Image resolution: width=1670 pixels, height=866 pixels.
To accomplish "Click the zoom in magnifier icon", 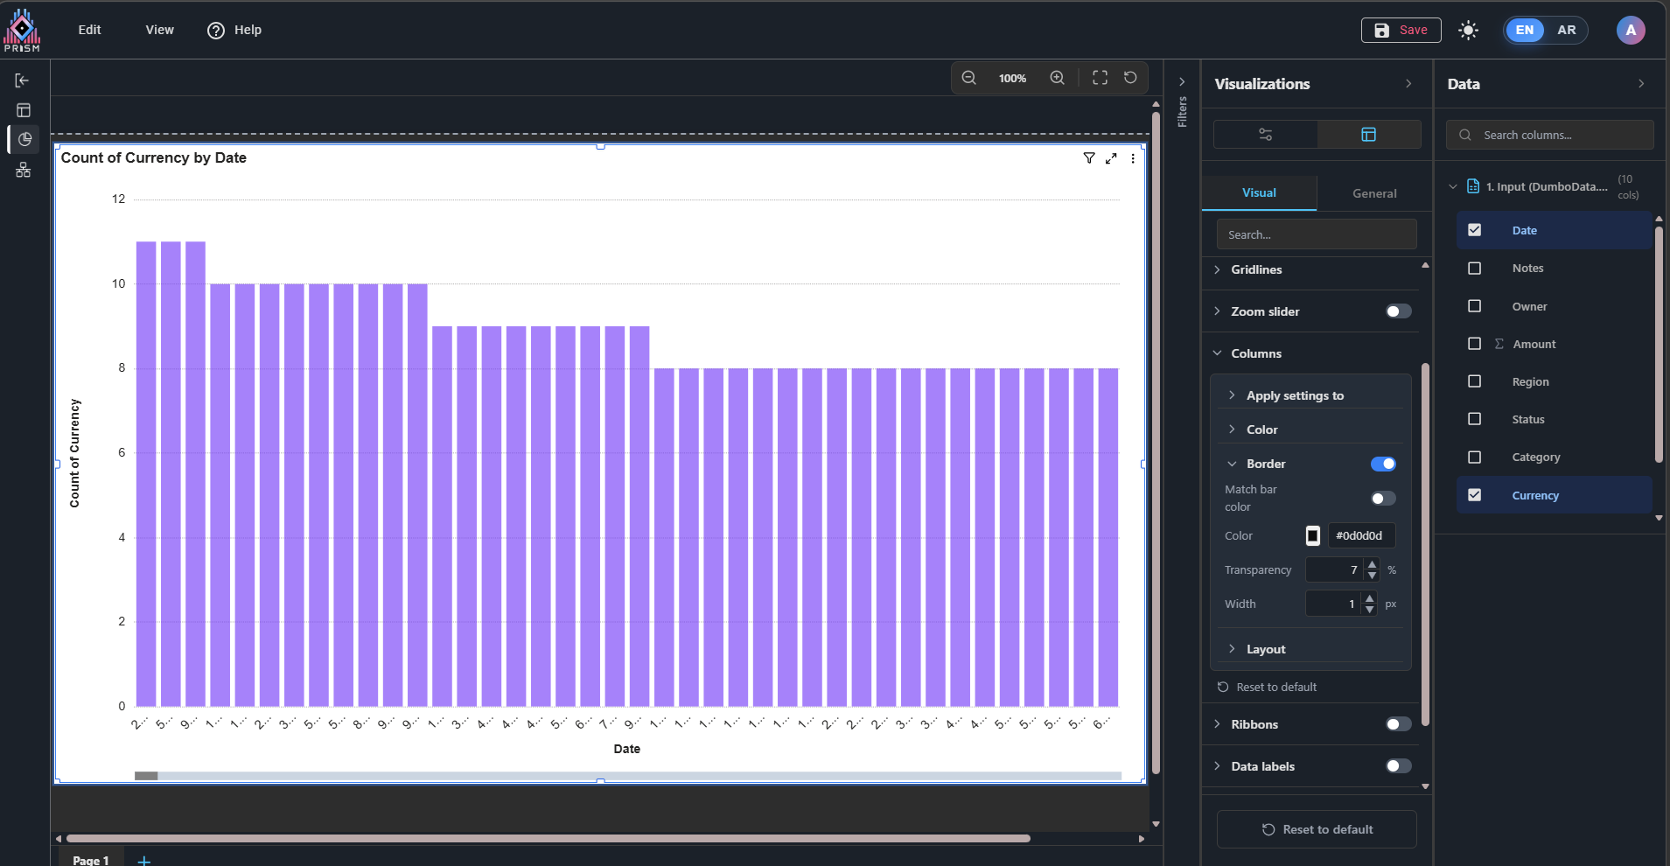I will [1057, 78].
